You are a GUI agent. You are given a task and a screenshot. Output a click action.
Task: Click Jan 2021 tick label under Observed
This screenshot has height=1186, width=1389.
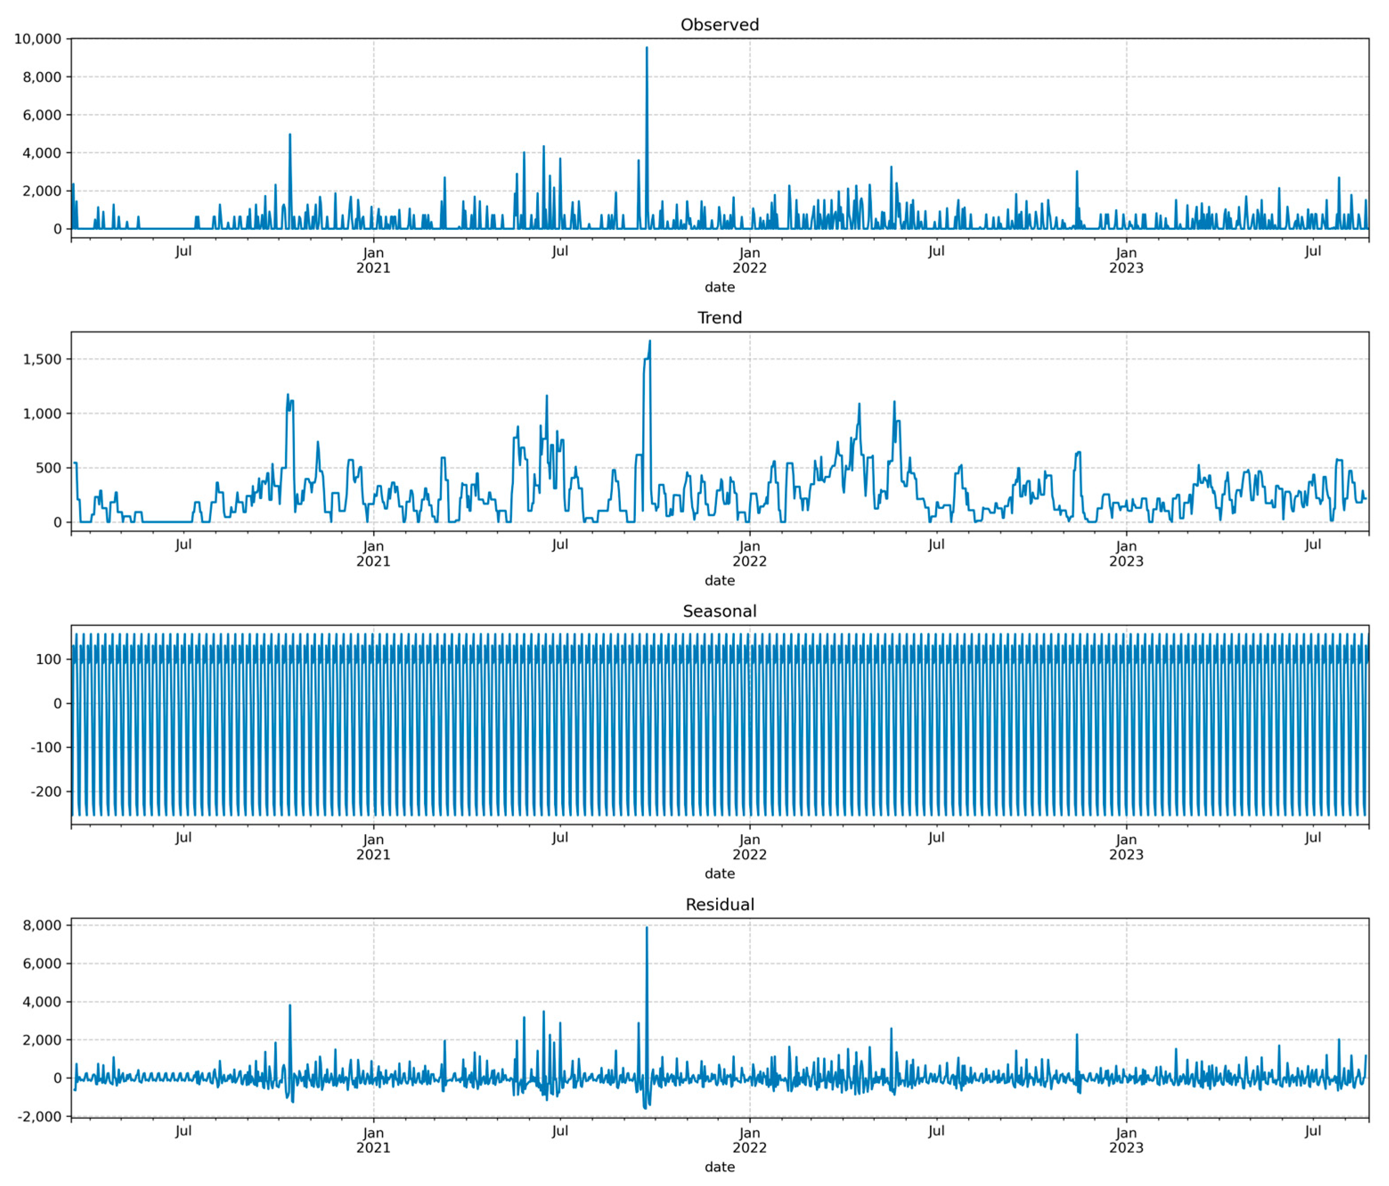[x=373, y=261]
